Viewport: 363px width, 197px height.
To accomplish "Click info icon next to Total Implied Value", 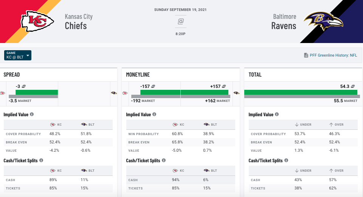I will tap(277, 114).
